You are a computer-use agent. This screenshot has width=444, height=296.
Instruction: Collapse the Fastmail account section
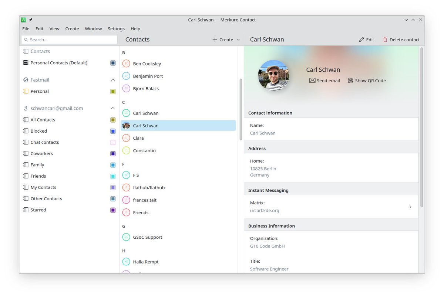pyautogui.click(x=113, y=80)
